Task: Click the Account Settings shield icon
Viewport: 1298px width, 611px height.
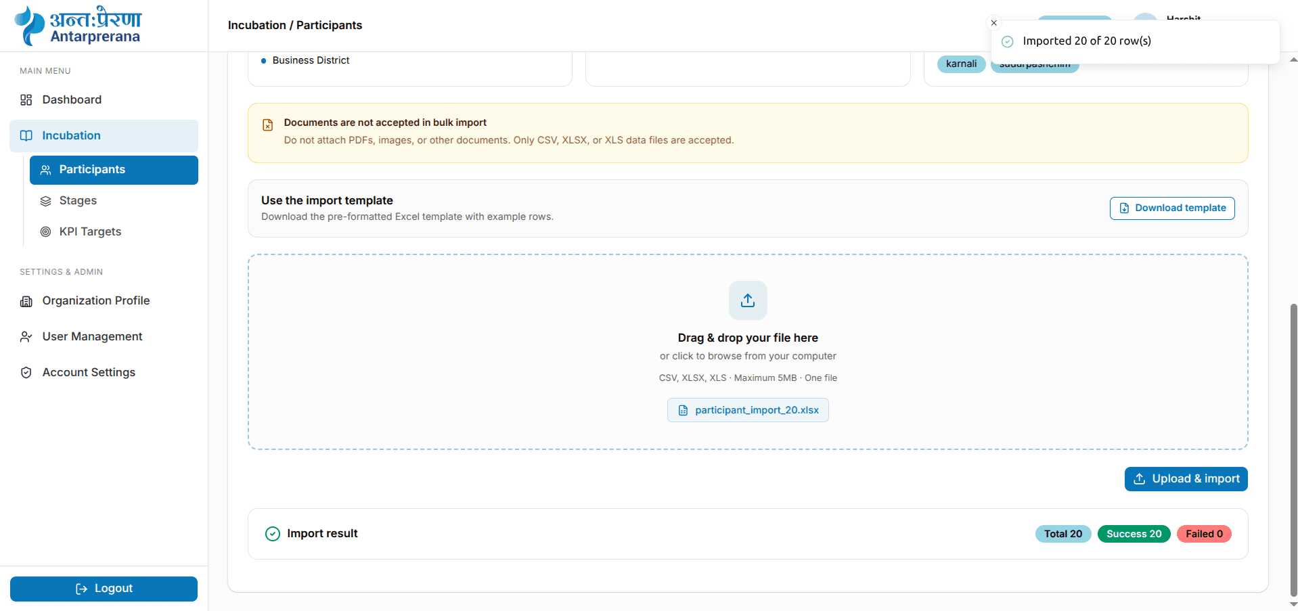Action: click(26, 373)
